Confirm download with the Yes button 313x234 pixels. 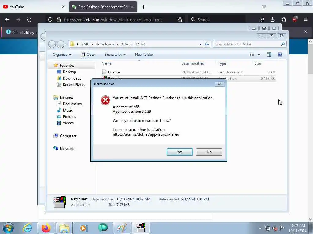tap(179, 152)
